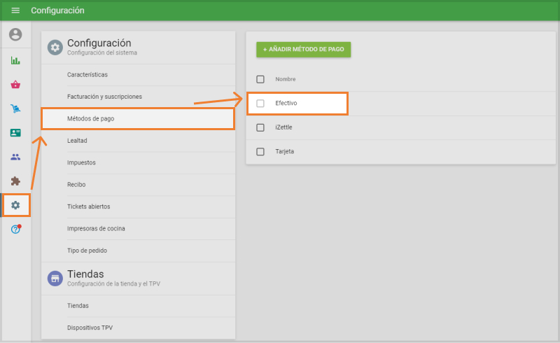Open the integrations puzzle piece icon

point(15,181)
